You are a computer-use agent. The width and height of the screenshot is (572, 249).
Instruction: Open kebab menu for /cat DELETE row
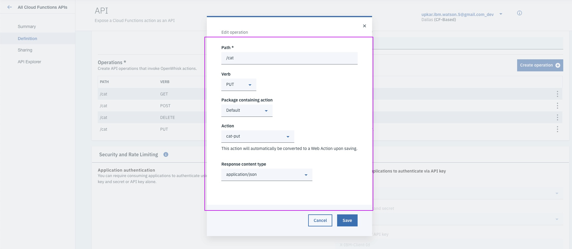tap(558, 117)
